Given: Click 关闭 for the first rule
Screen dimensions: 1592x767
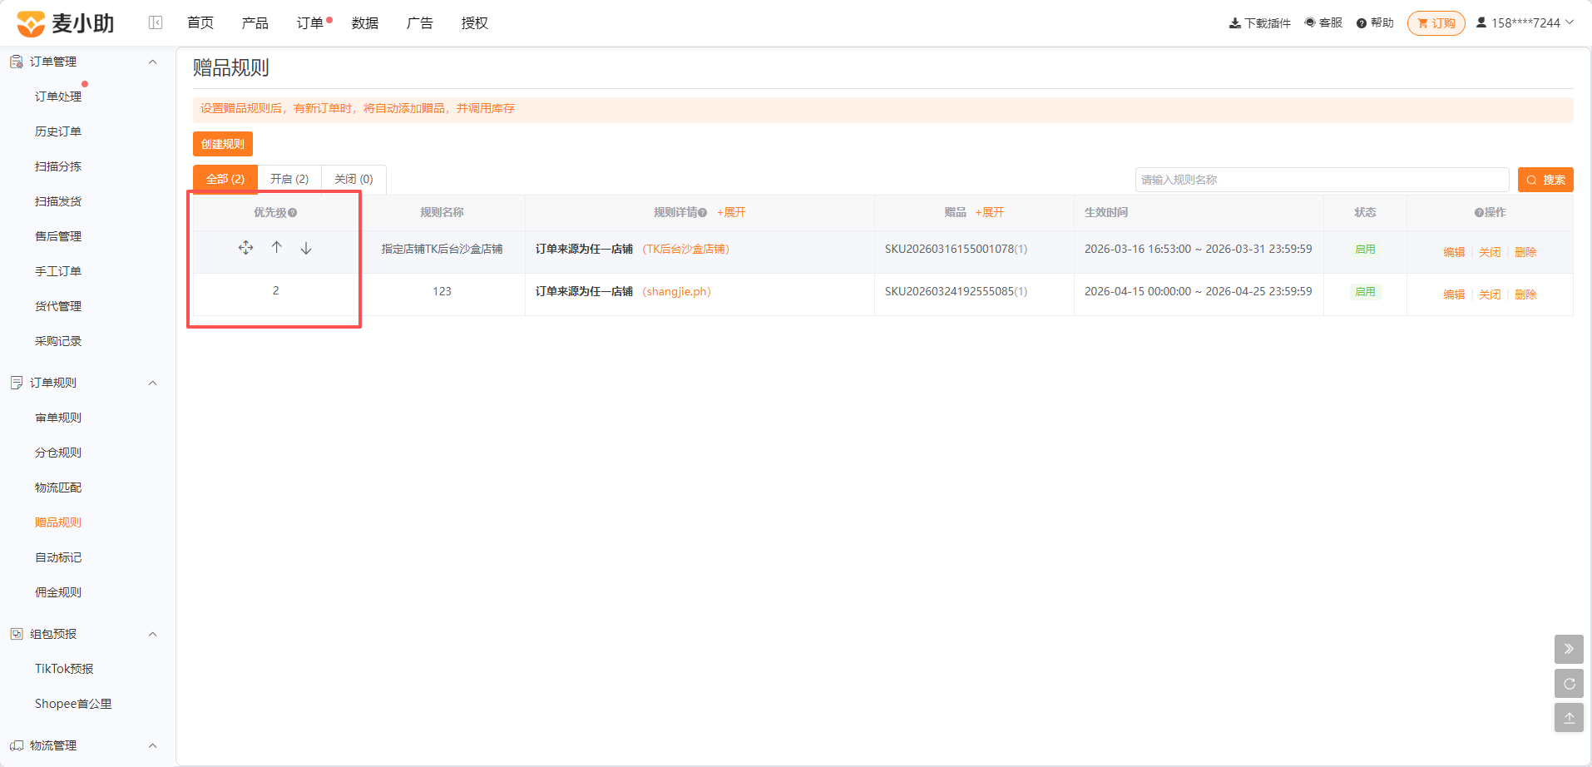Looking at the screenshot, I should (1490, 252).
